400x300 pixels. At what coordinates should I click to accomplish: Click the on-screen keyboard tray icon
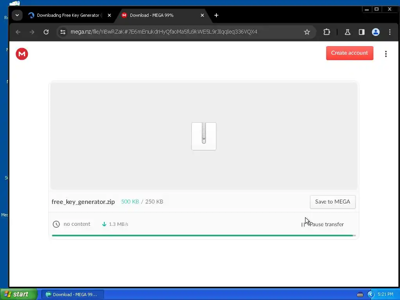(x=360, y=295)
